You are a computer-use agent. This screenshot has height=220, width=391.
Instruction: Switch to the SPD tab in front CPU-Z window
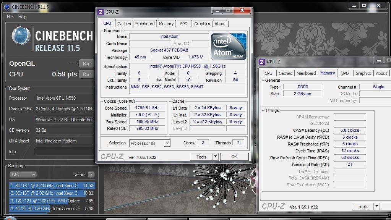pyautogui.click(x=184, y=24)
